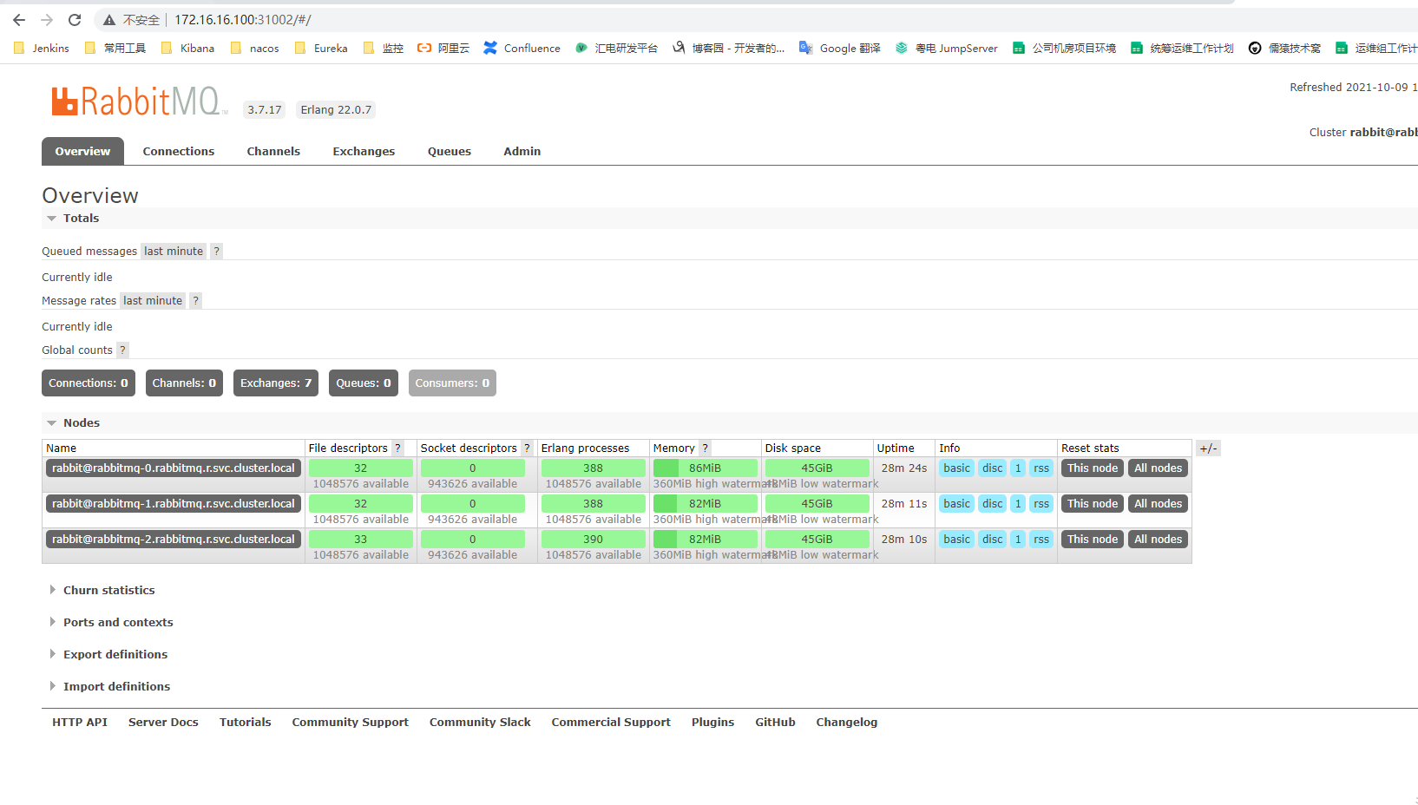The image size is (1418, 805).
Task: Click the RabbitMQ logo
Action: pyautogui.click(x=139, y=101)
